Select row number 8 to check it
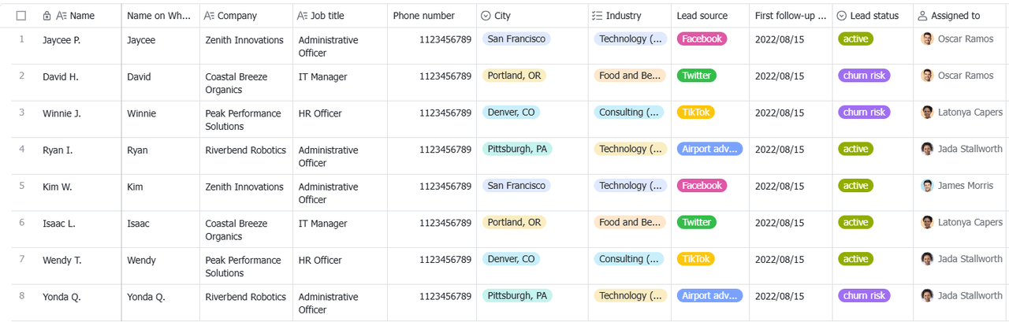 tap(22, 296)
